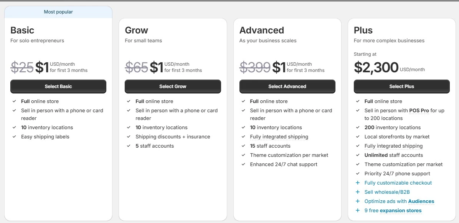Click the Select Plus button
Image resolution: width=459 pixels, height=223 pixels.
(x=401, y=87)
